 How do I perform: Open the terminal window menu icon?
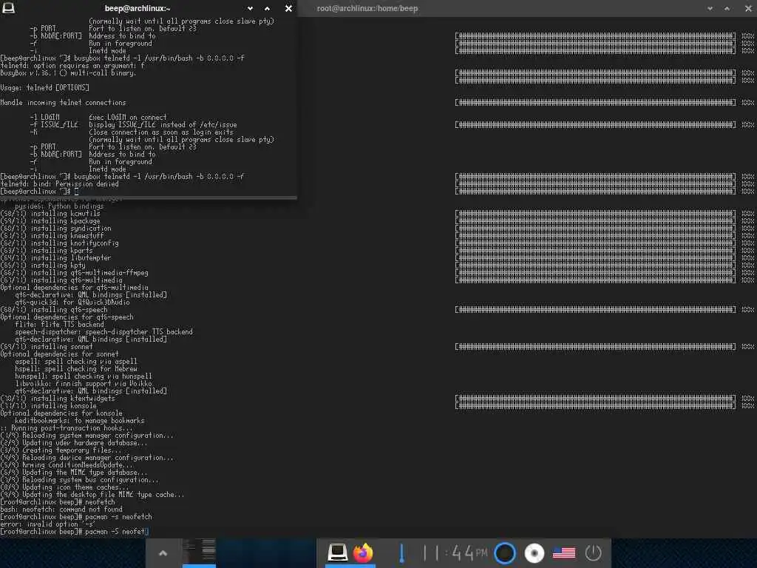8,7
